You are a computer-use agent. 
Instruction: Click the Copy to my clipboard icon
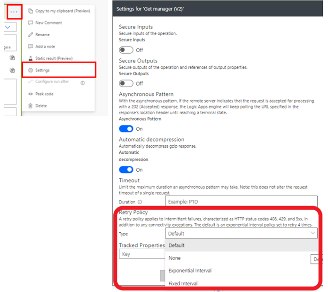31,11
